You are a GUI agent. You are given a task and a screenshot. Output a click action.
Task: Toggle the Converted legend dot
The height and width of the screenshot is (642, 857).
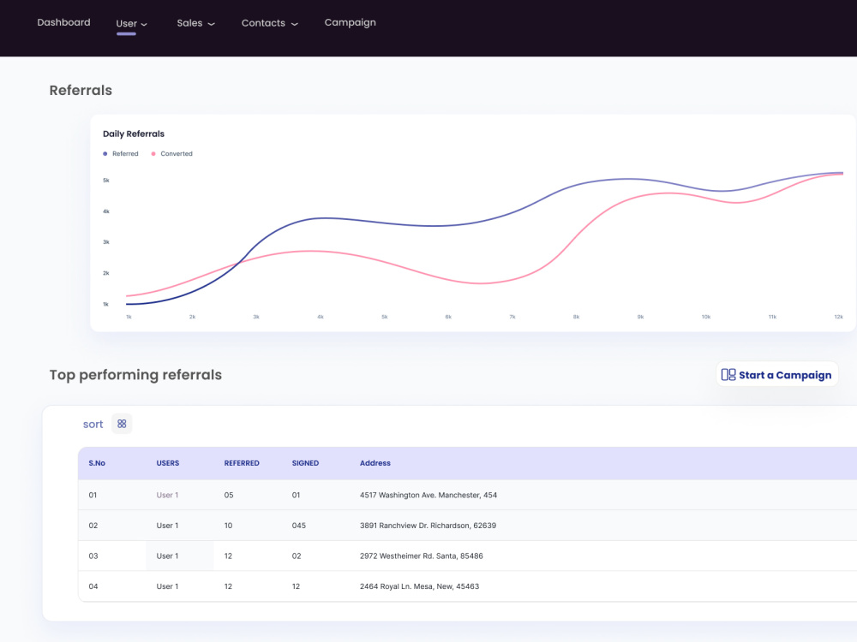click(x=153, y=154)
